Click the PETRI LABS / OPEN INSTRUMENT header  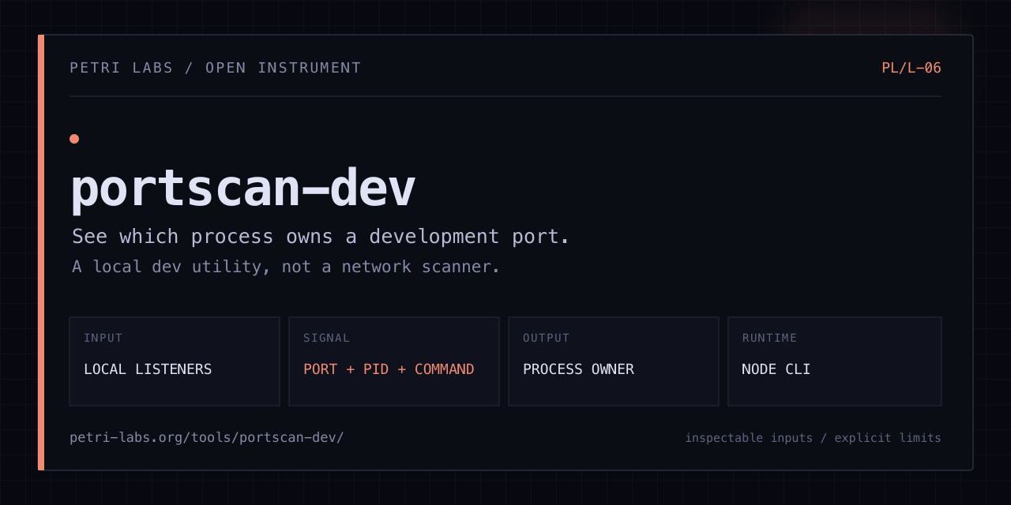click(x=215, y=68)
